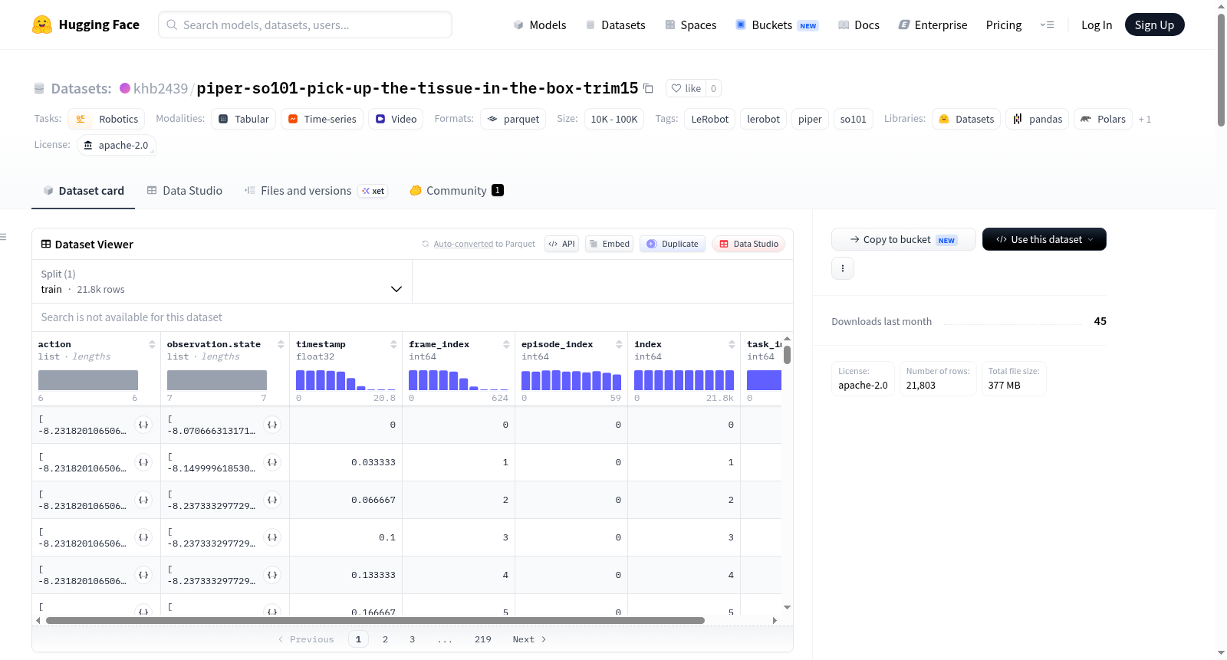1227x660 pixels.
Task: Jump to page 219 of the table
Action: coord(482,639)
